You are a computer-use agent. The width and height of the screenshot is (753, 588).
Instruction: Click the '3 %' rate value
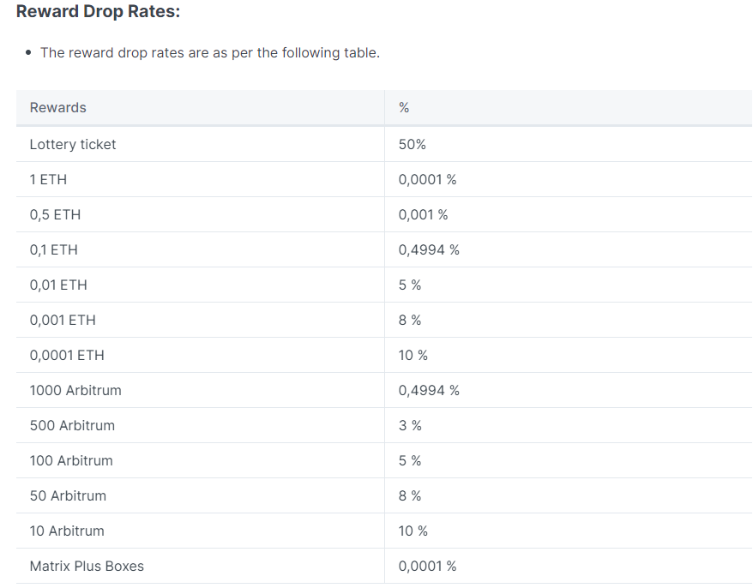(x=410, y=425)
